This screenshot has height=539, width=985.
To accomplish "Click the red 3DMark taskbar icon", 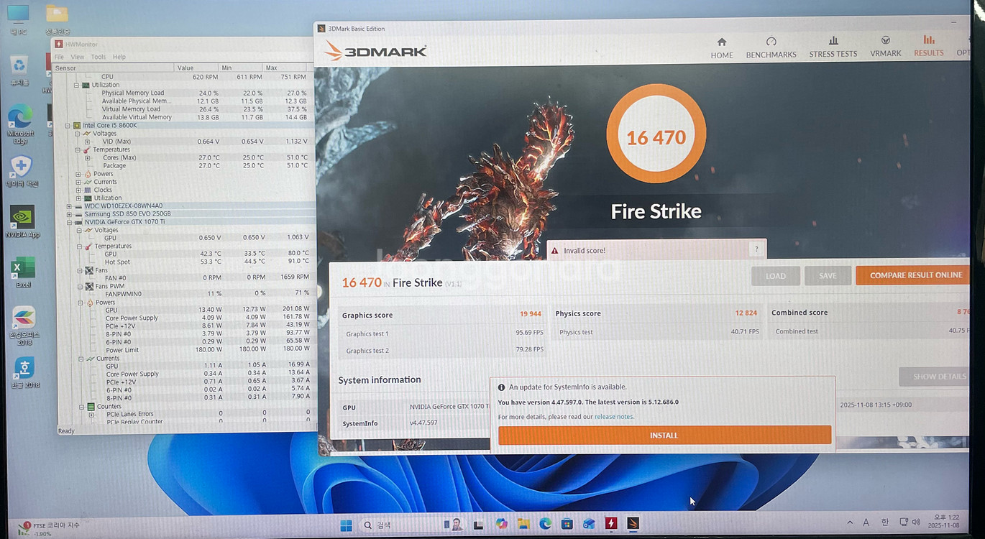I will [x=611, y=525].
